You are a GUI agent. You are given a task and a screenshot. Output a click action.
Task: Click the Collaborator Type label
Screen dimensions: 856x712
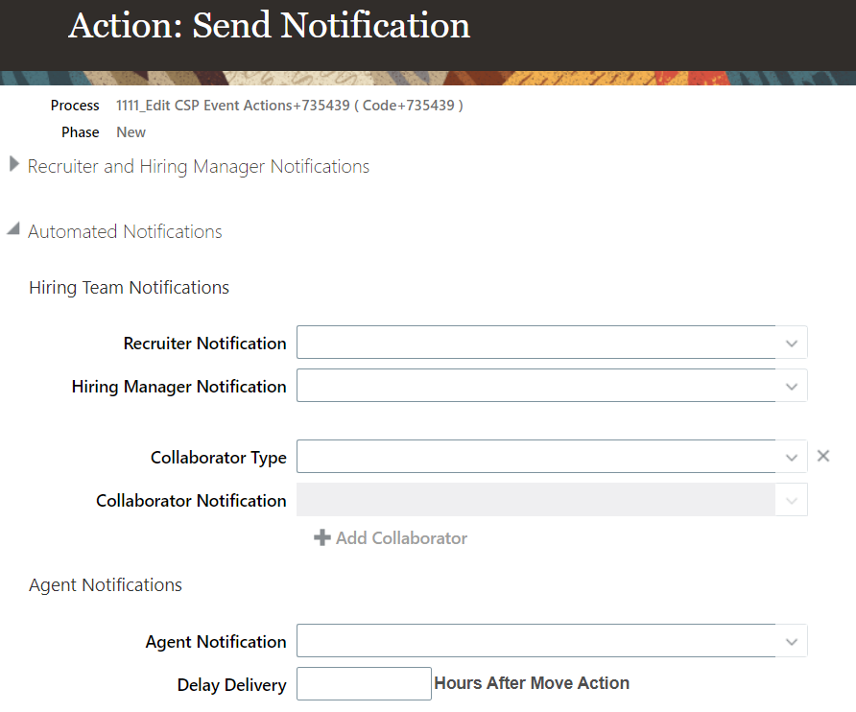[x=219, y=458]
